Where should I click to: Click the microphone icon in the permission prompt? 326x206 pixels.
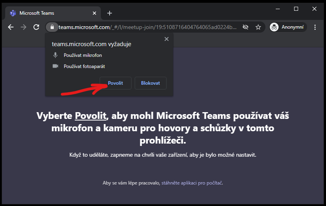tap(55, 55)
